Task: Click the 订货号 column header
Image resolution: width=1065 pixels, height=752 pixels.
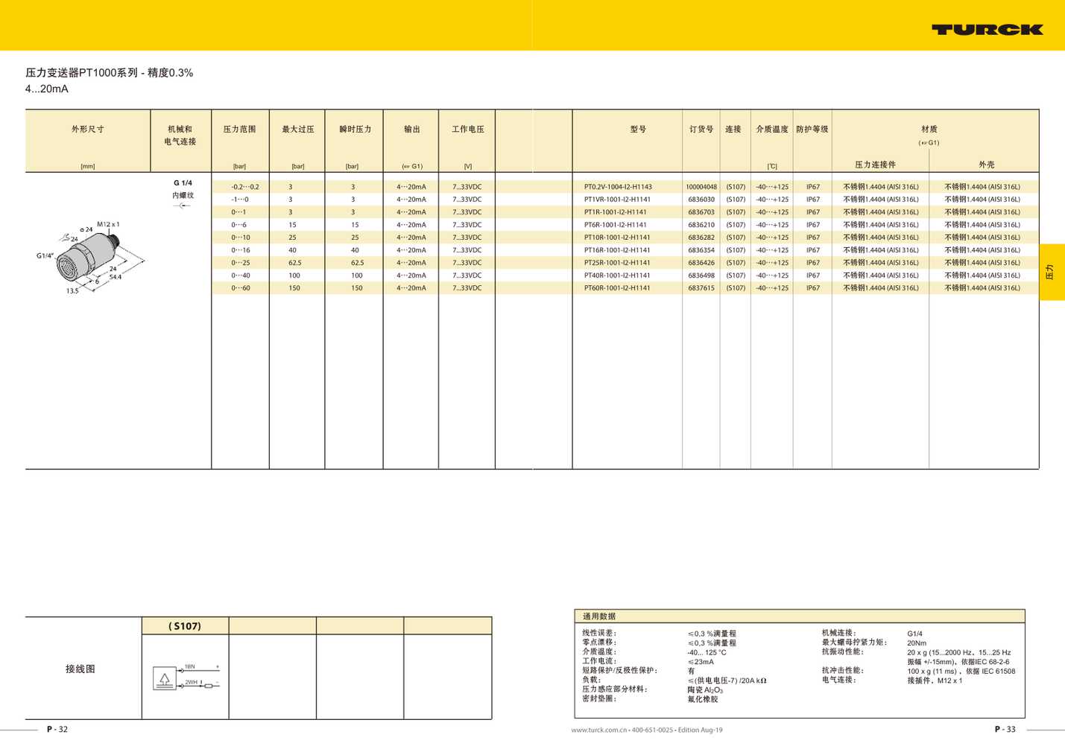Action: pos(701,129)
